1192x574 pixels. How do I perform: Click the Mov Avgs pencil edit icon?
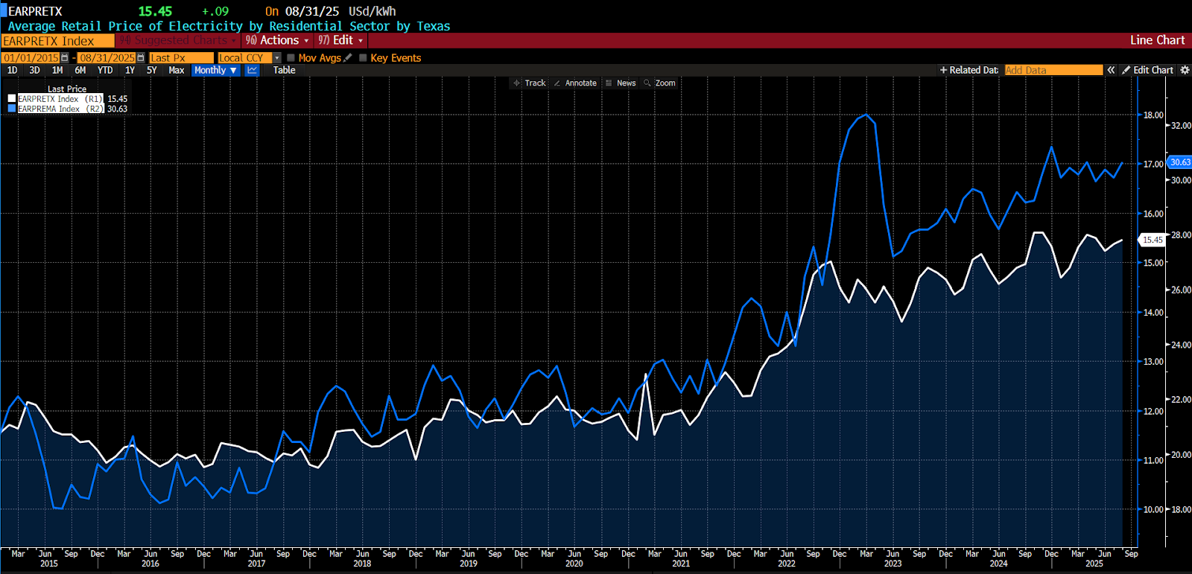(348, 57)
